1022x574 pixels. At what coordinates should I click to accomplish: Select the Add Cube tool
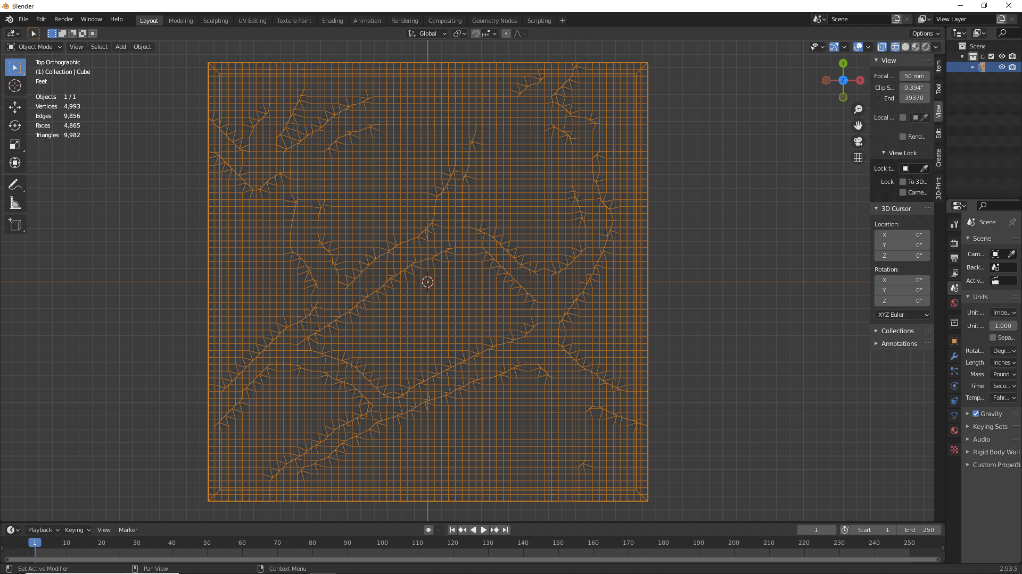pyautogui.click(x=15, y=225)
